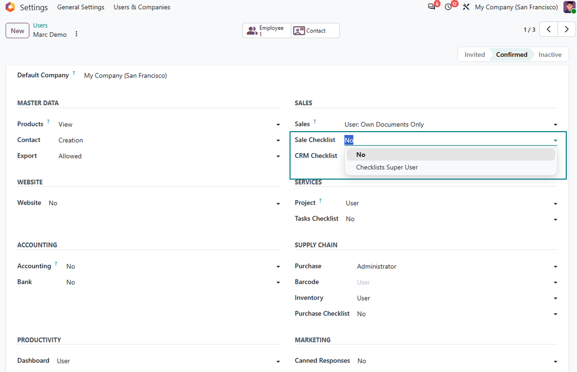This screenshot has height=372, width=577.
Task: Show help tooltip for Project field
Action: pos(320,201)
